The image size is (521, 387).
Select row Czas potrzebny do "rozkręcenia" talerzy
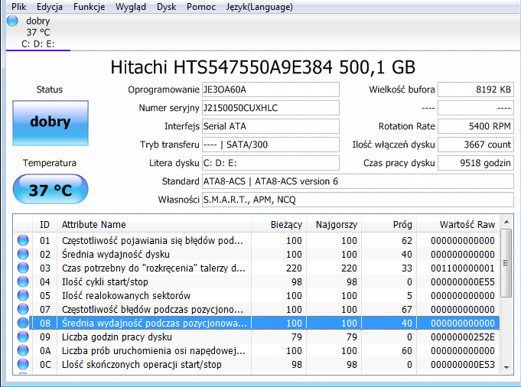point(256,268)
